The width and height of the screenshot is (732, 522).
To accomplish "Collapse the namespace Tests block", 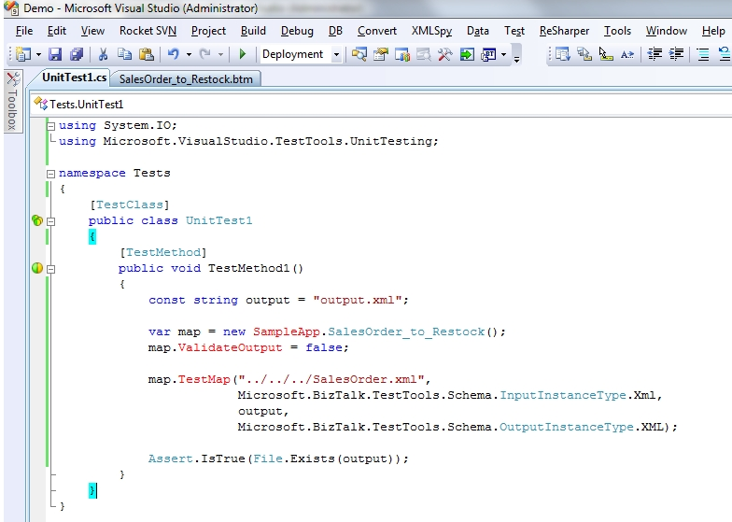I will [50, 174].
